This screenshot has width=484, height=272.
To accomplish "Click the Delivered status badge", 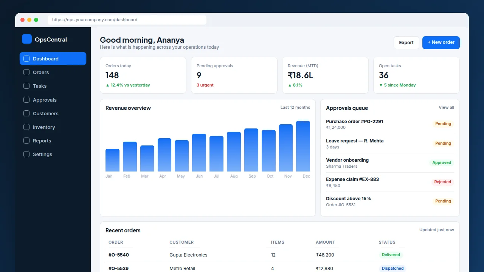I will (391, 255).
